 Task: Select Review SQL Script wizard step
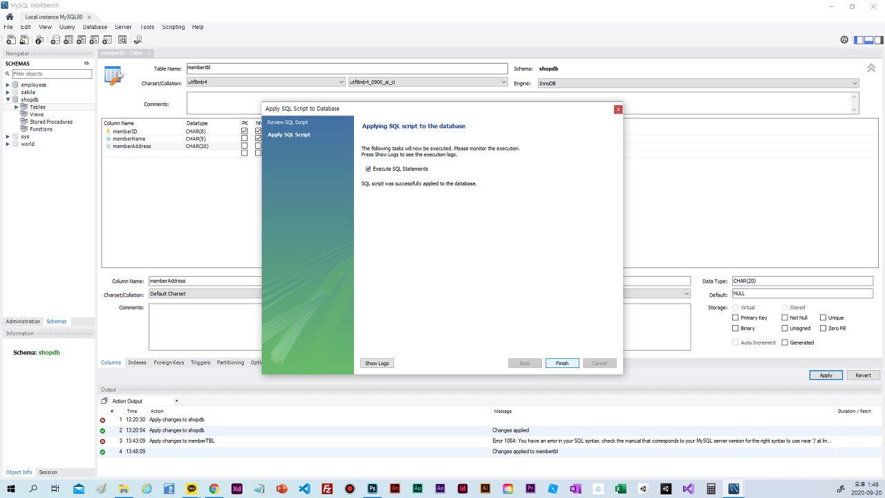pos(288,122)
